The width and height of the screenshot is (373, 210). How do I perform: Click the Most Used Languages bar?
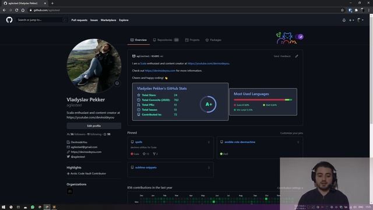(x=263, y=100)
